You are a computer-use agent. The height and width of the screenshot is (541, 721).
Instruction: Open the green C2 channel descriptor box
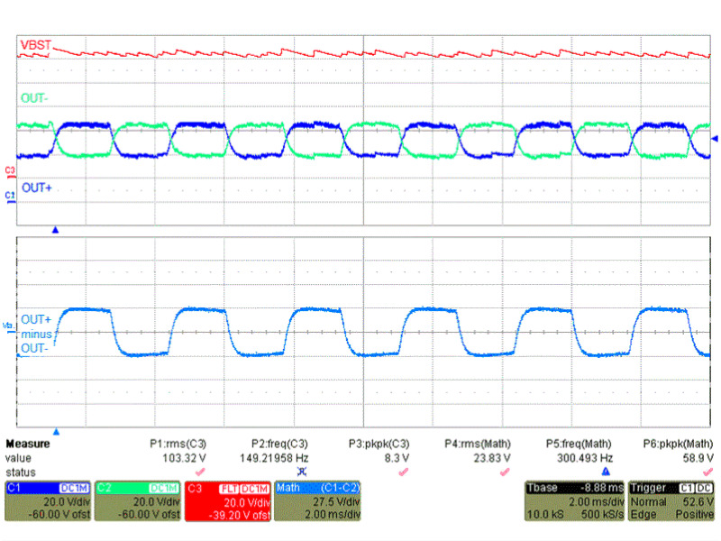click(137, 501)
